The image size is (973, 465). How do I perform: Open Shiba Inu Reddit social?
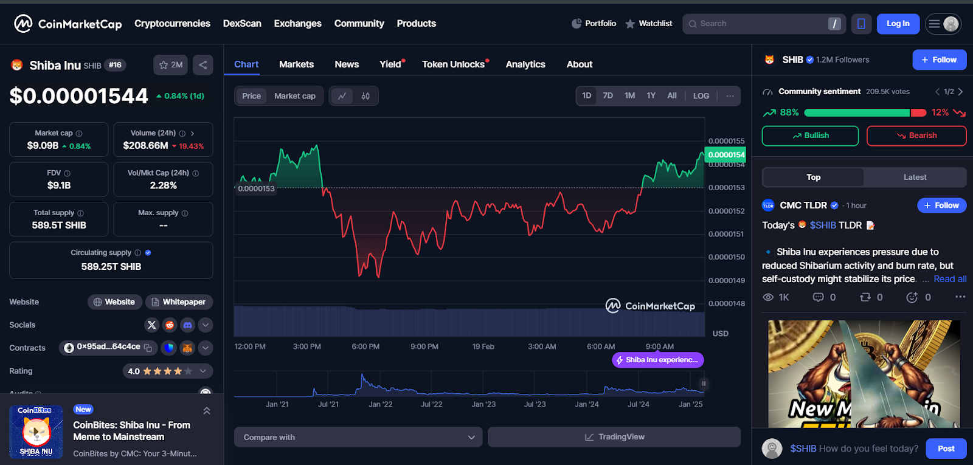point(170,325)
